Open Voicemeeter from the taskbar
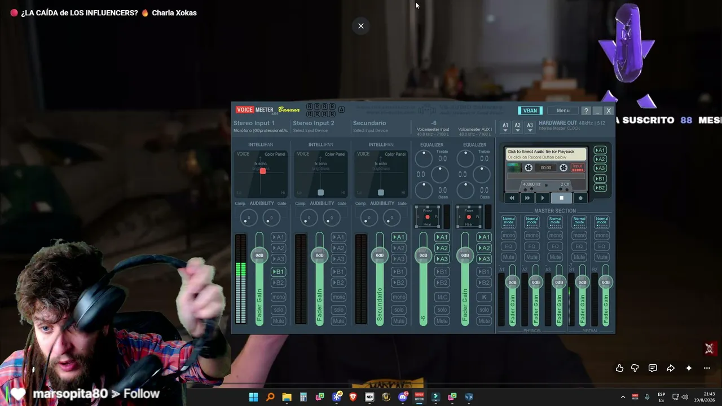The width and height of the screenshot is (722, 406). tap(419, 397)
